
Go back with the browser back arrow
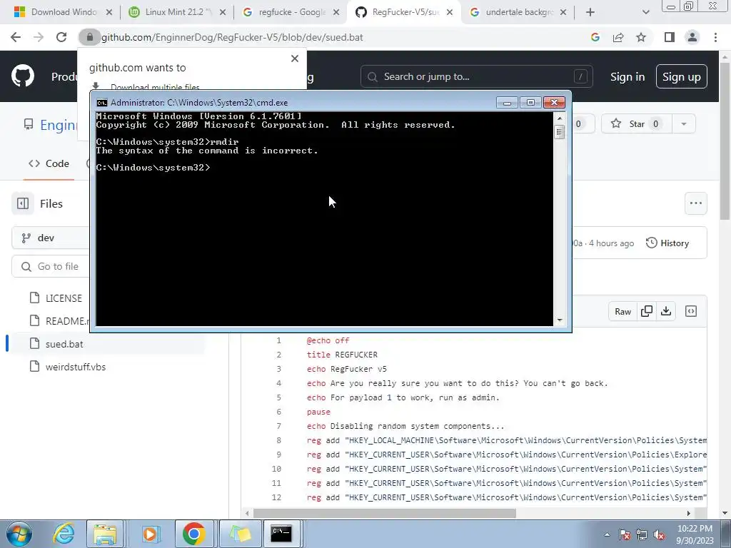16,37
